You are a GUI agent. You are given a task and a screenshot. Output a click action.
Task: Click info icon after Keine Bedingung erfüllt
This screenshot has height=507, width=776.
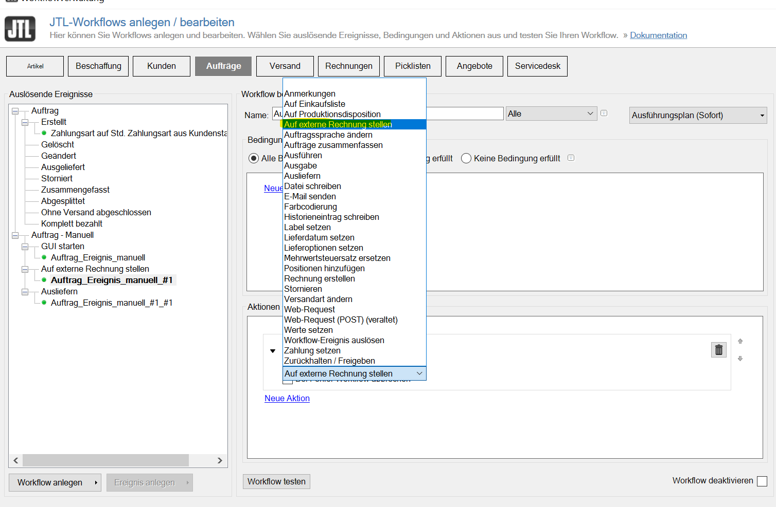point(571,158)
